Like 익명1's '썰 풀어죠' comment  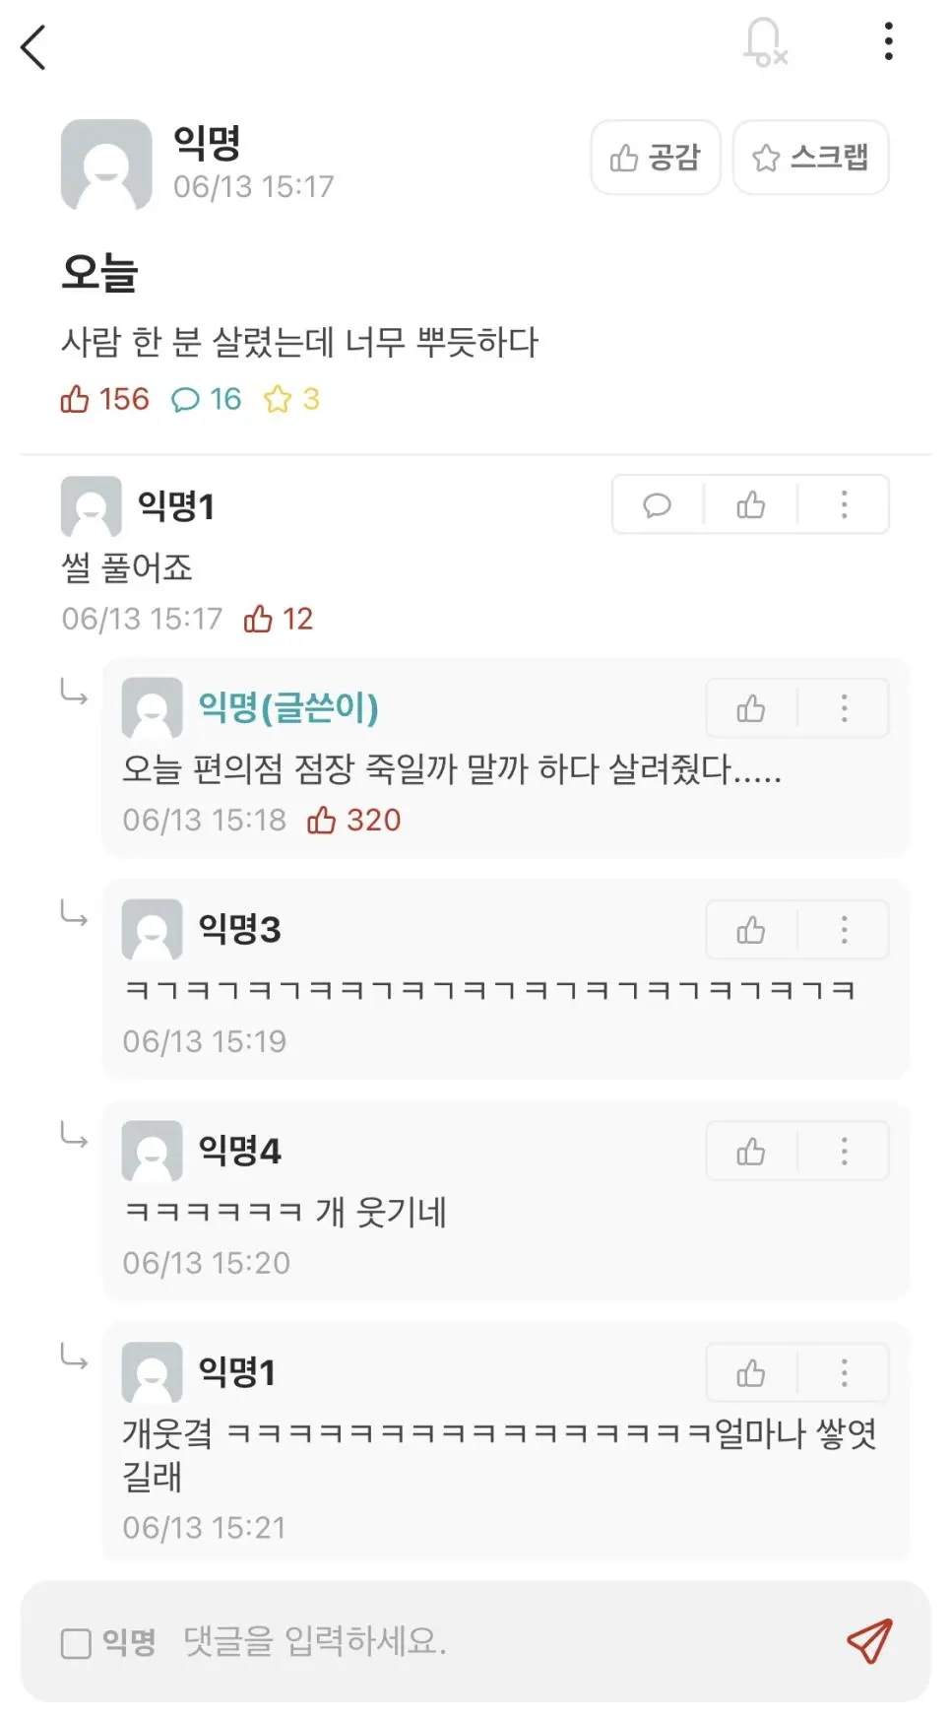(750, 505)
